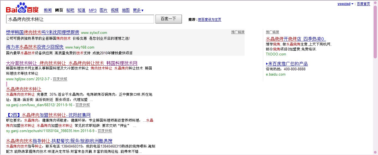Click inside the search input box
This screenshot has height=155, width=378.
pos(80,19)
